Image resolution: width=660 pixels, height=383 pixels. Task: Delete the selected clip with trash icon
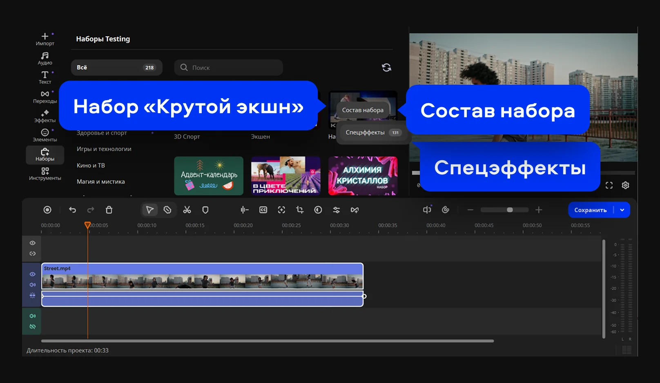point(109,210)
